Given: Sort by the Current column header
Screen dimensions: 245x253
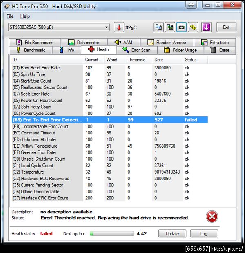Looking at the screenshot, I should pyautogui.click(x=94, y=60).
